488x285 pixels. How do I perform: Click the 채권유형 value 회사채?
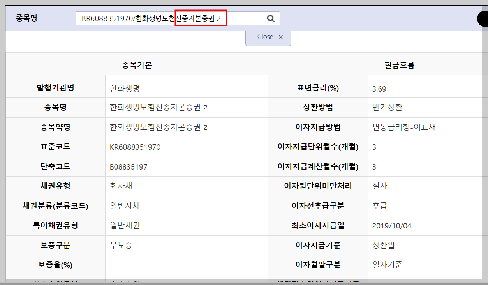coord(121,186)
